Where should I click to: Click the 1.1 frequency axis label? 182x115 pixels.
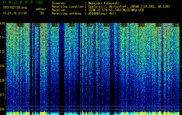pos(2,37)
